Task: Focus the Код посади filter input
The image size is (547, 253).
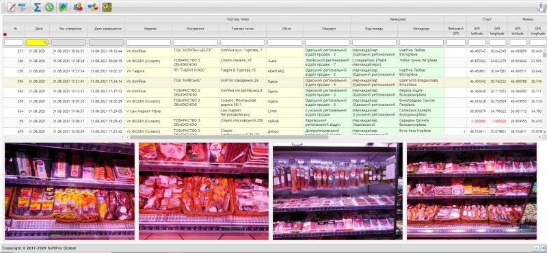Action: (375, 42)
